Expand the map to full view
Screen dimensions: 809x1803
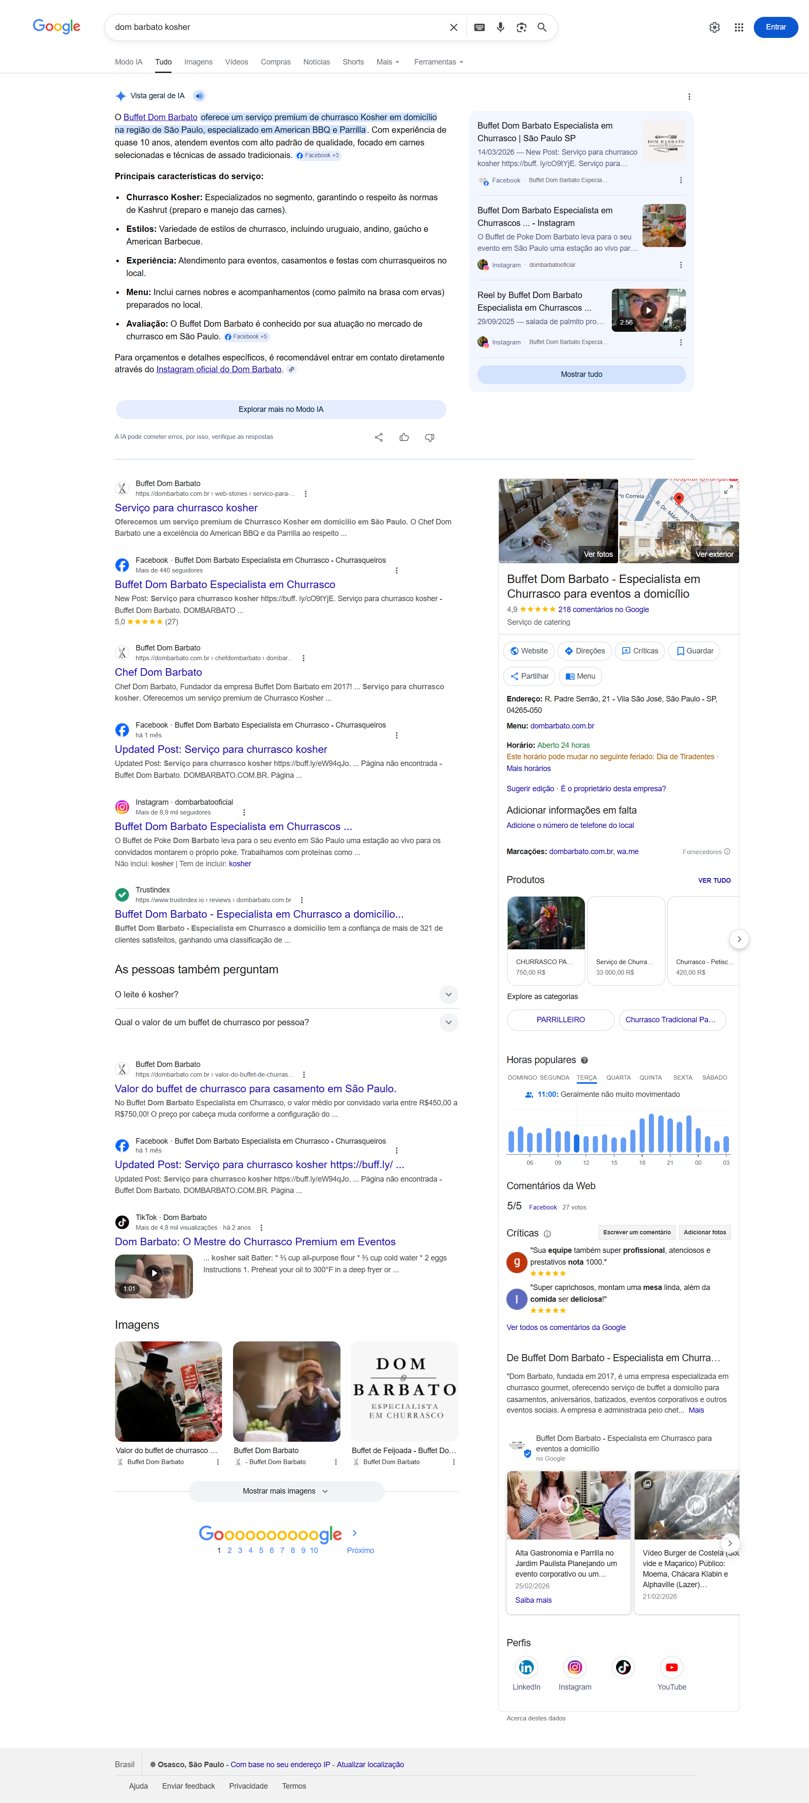coord(729,489)
